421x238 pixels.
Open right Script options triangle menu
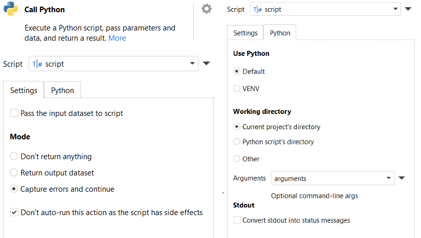coord(408,9)
